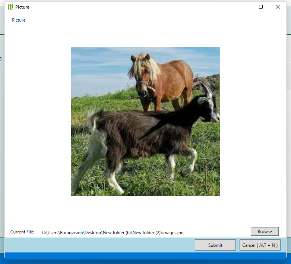291x264 pixels.
Task: Click the light blue footer bar left of Submit
Action: pos(97,245)
